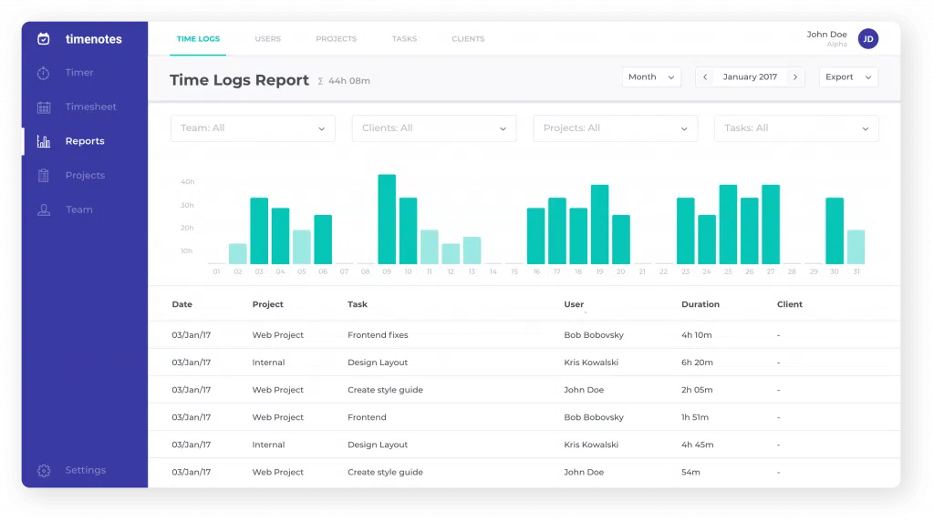Click the timenotes logo icon
Image resolution: width=934 pixels, height=521 pixels.
pyautogui.click(x=44, y=39)
